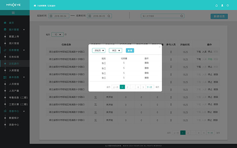The height and width of the screenshot is (148, 237).
Task: Go to page 2 in the main table pagination
Action: click(188, 133)
